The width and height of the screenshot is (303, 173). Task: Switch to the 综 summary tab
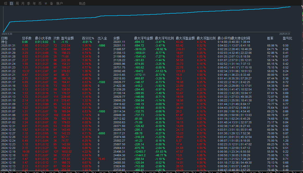click(5, 3)
